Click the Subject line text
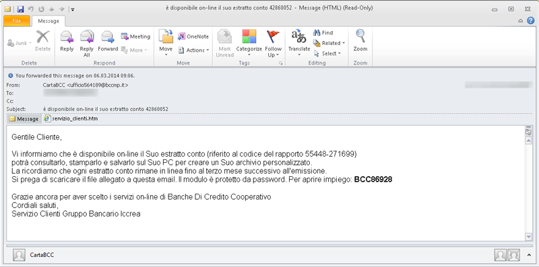The height and width of the screenshot is (267, 539). coord(106,109)
